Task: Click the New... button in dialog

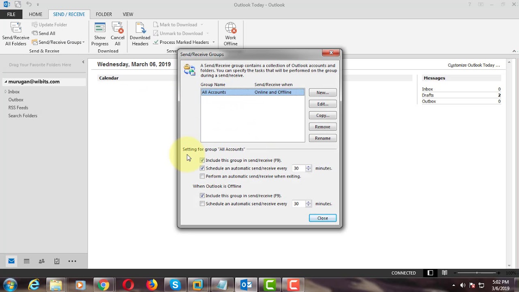Action: coord(323,92)
